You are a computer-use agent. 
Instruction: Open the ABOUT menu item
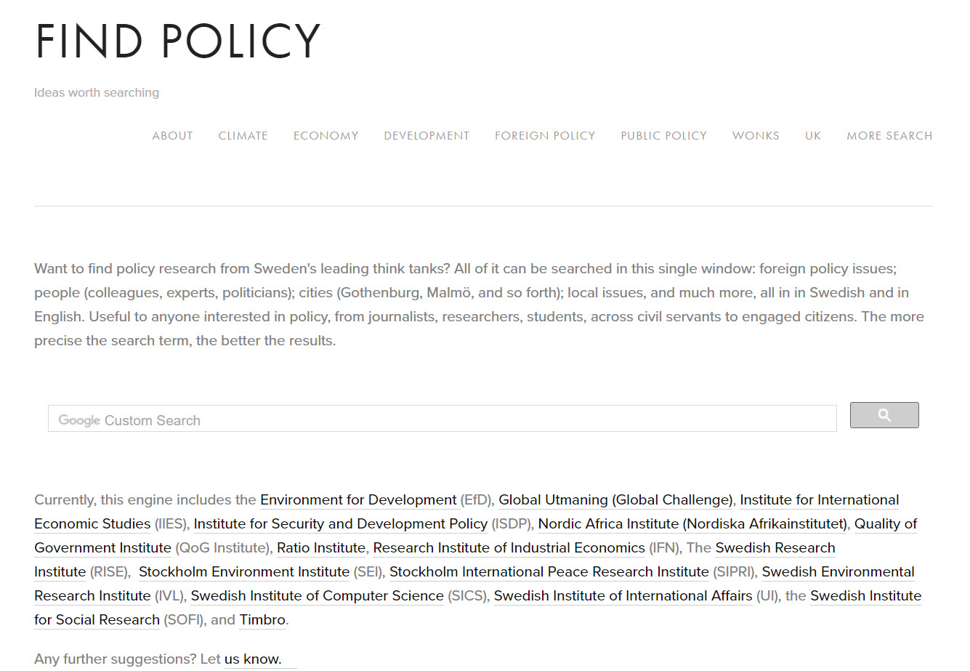tap(172, 135)
